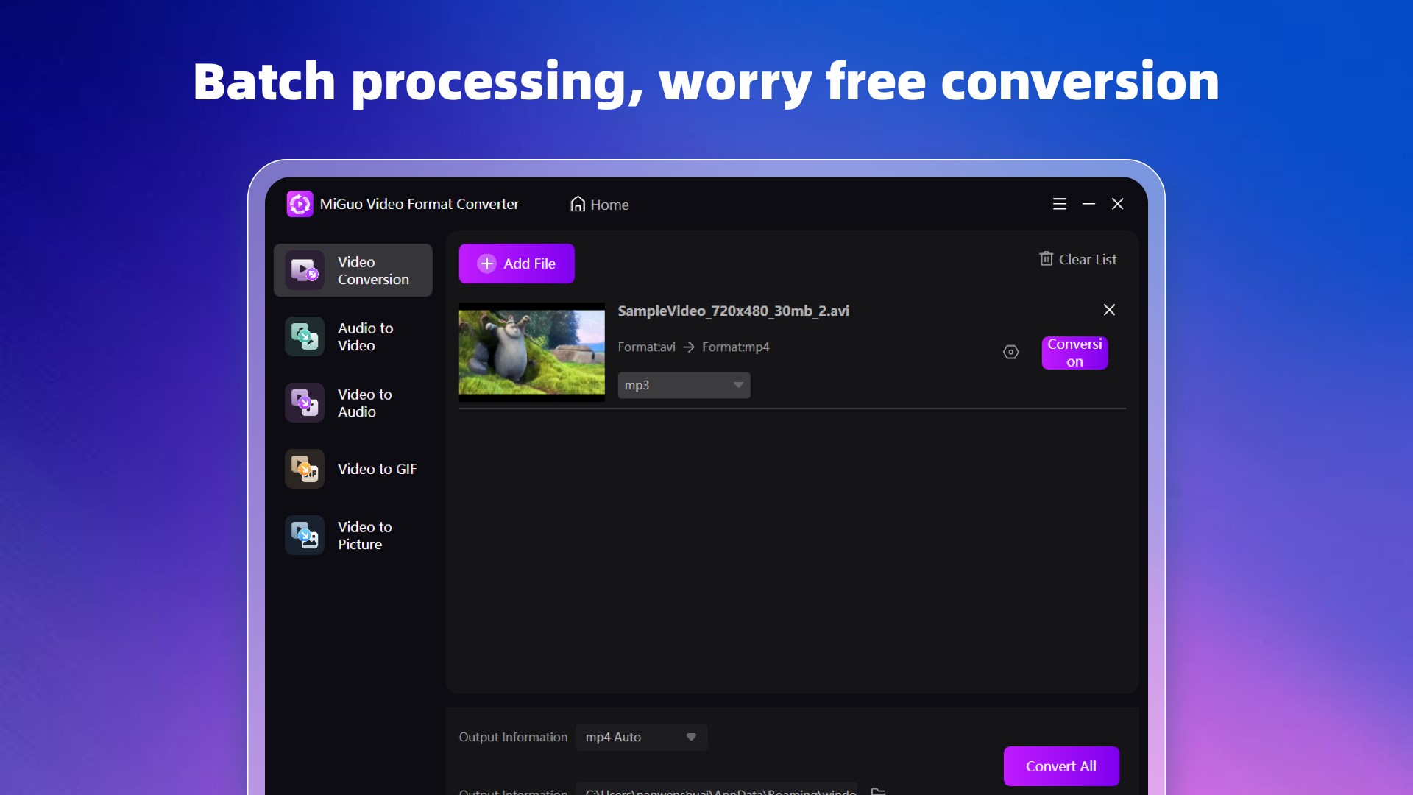Switch to Video to GIF label
This screenshot has height=795, width=1413.
coord(377,469)
